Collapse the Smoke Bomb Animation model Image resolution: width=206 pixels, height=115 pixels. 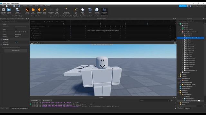point(180,32)
